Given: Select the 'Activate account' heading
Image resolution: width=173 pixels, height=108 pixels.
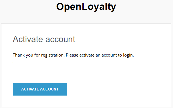Looking at the screenshot, I should (x=44, y=39).
